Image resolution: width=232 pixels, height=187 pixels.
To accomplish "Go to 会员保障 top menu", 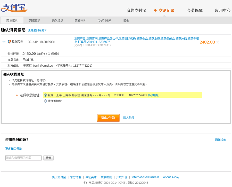I will click(x=195, y=11).
